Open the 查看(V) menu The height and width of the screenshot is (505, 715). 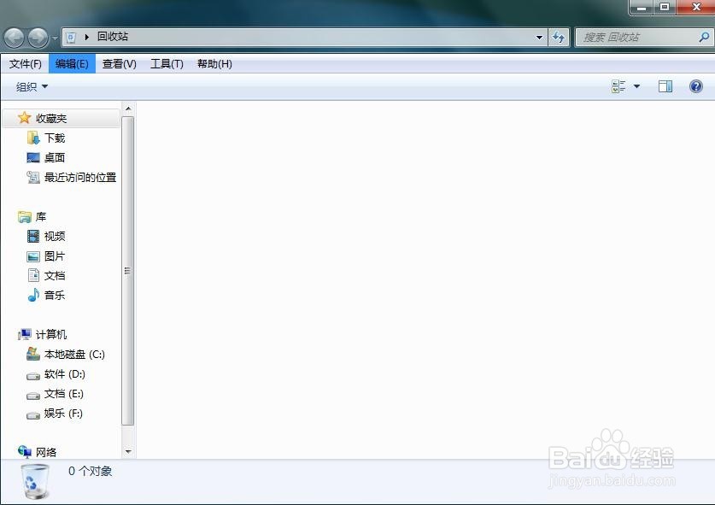click(x=120, y=64)
